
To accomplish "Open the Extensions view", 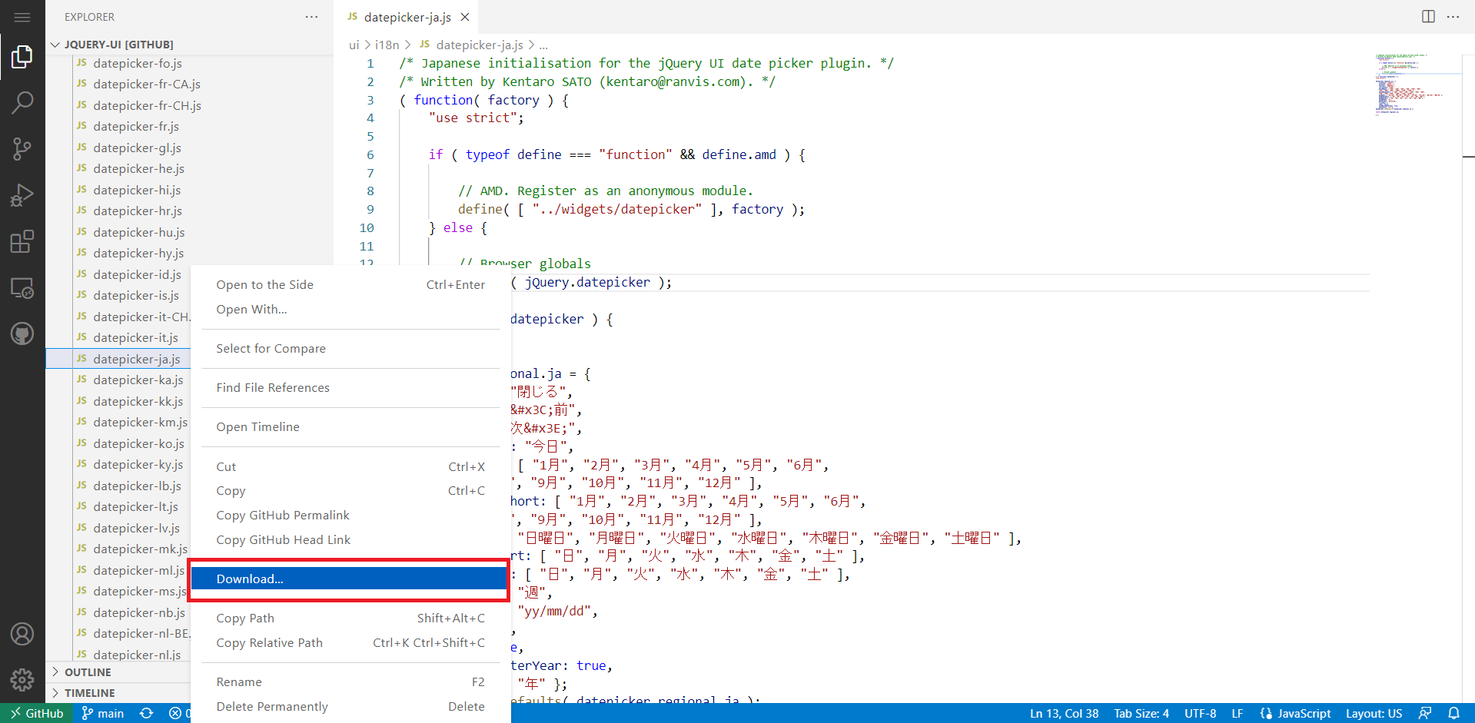I will tap(22, 241).
